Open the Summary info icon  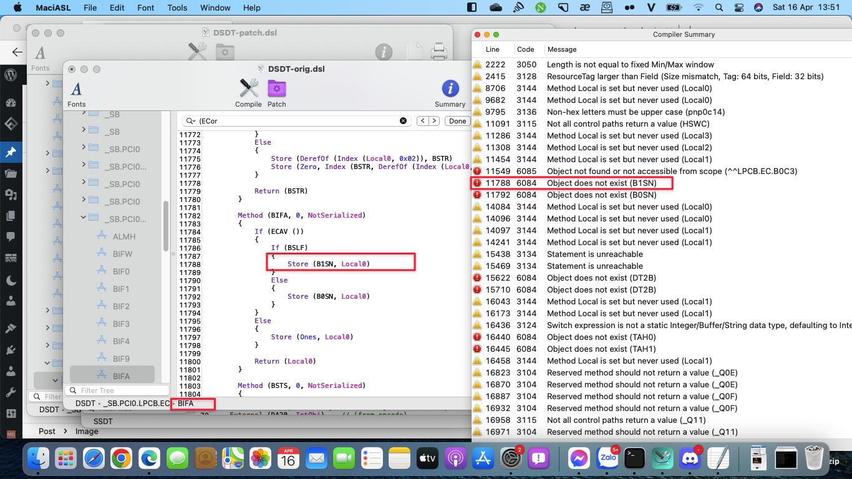coord(450,89)
